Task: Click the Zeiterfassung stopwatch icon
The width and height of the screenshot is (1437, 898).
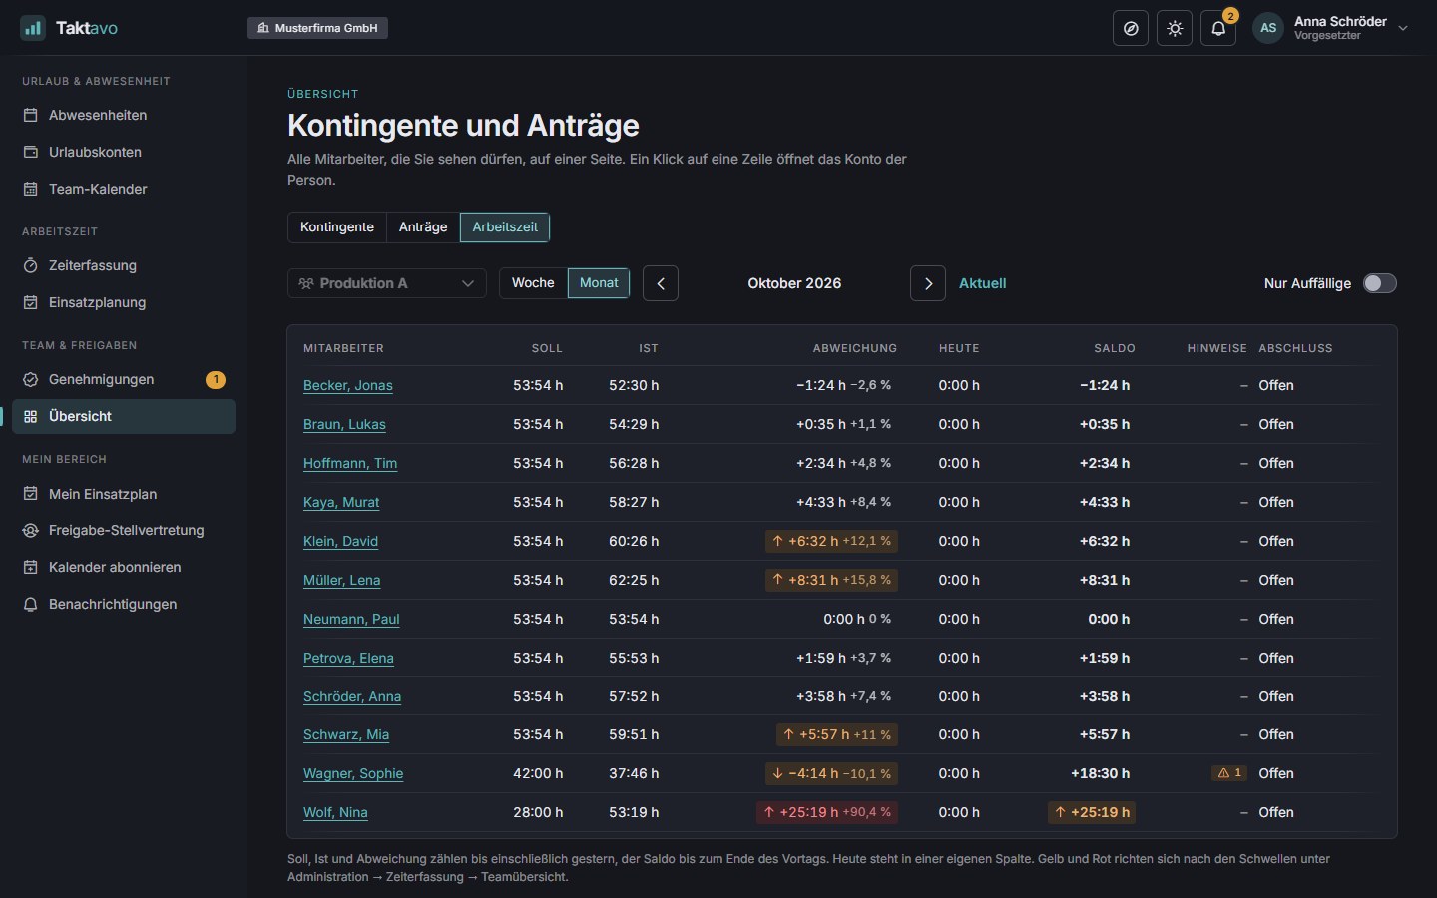Action: (x=31, y=265)
